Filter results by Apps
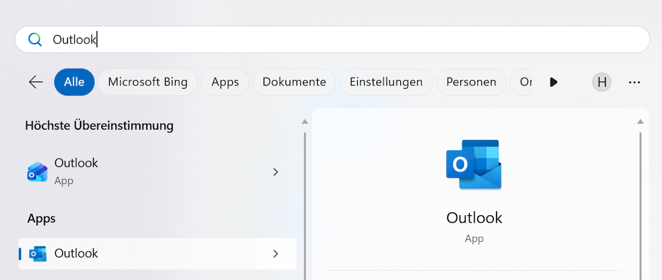Image resolution: width=662 pixels, height=280 pixels. click(225, 82)
